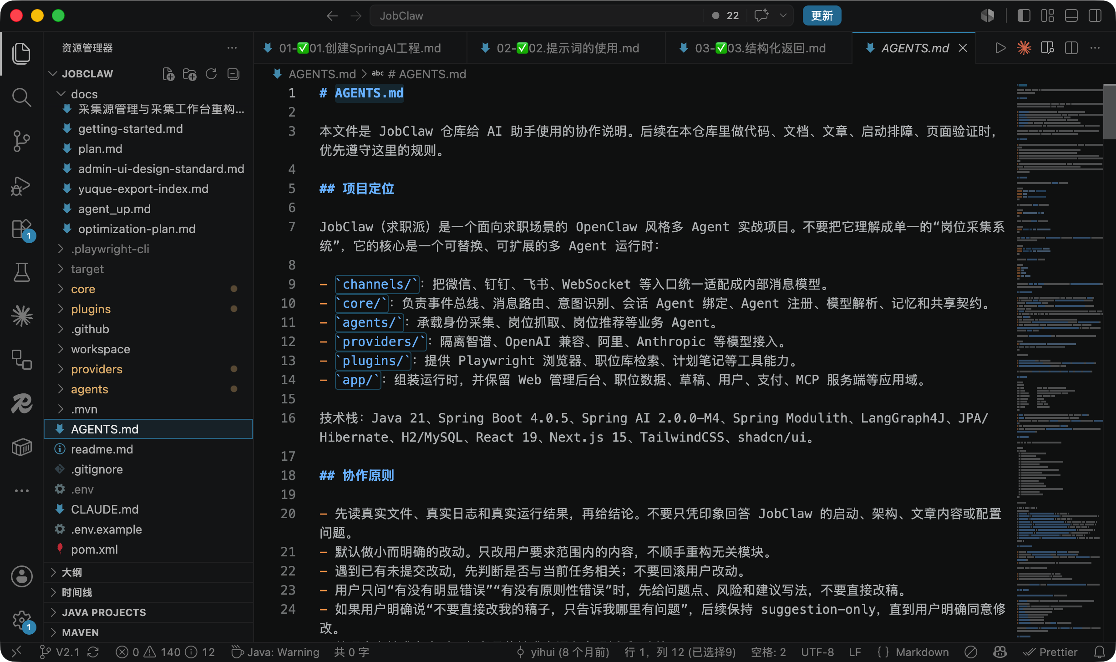The height and width of the screenshot is (662, 1116).
Task: Open the Search view
Action: coord(21,97)
